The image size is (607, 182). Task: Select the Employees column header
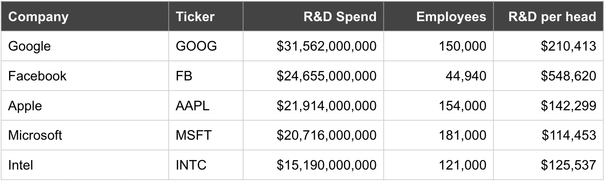pos(451,17)
